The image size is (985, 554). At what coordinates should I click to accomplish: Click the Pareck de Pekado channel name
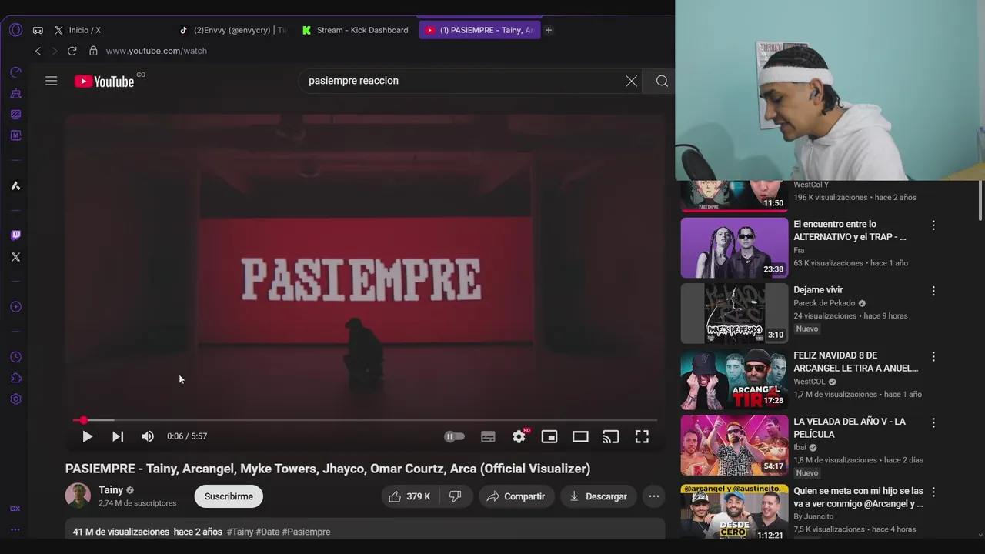pos(824,303)
